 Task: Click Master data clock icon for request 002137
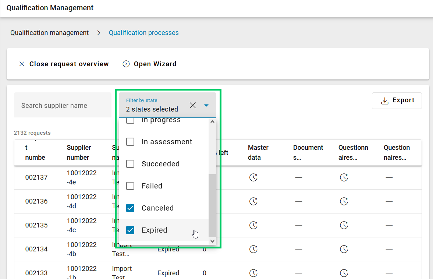click(253, 177)
